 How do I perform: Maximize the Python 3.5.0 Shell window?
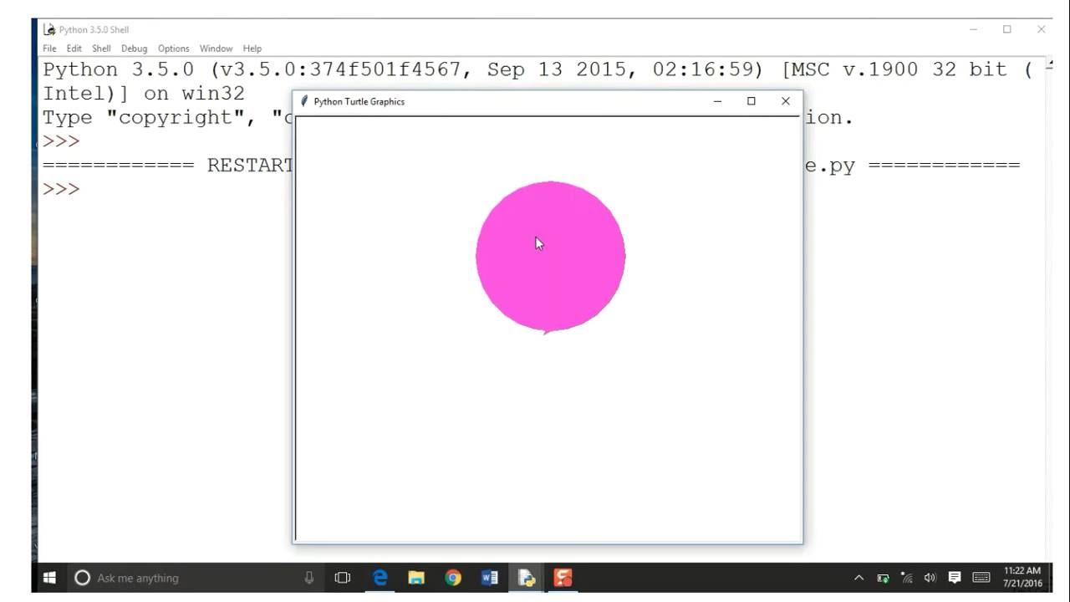click(1007, 29)
